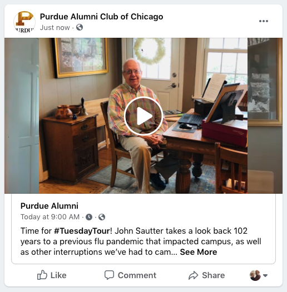
Task: Expand the post text with See More
Action: (199, 252)
